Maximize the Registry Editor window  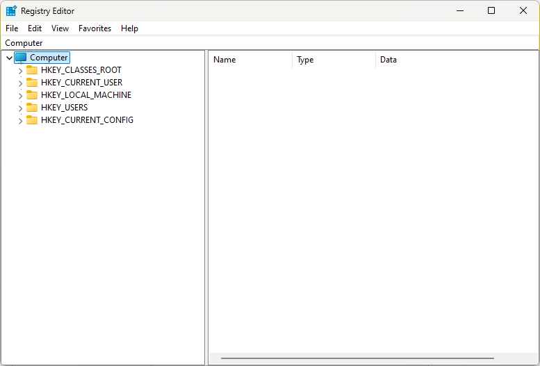point(491,10)
